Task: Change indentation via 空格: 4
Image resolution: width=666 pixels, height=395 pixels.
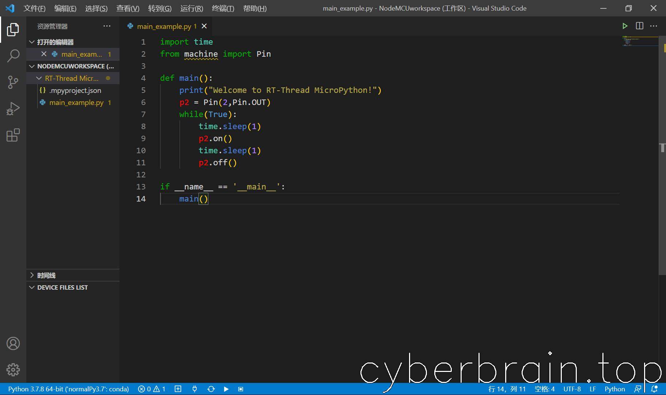Action: [545, 389]
